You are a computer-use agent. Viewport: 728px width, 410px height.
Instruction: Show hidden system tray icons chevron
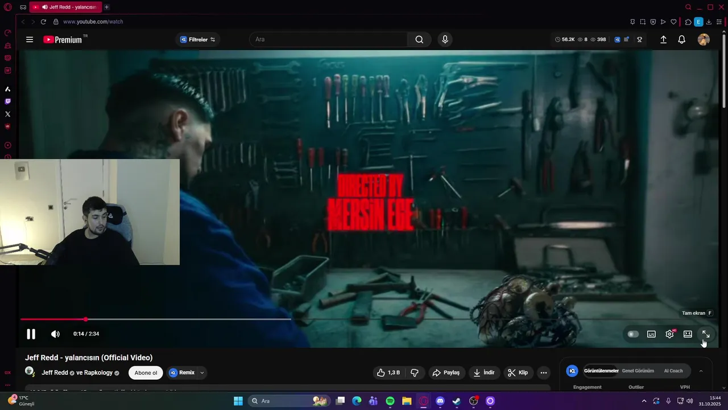pos(644,401)
